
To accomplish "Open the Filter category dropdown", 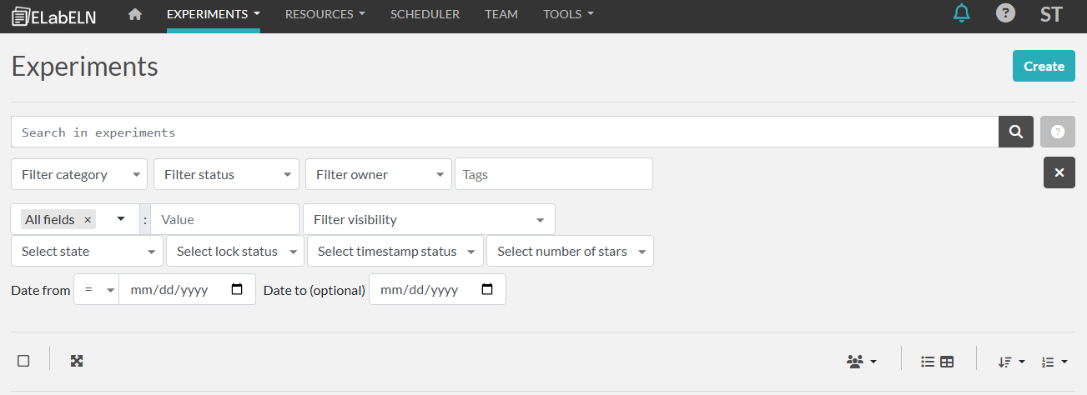I will 79,174.
